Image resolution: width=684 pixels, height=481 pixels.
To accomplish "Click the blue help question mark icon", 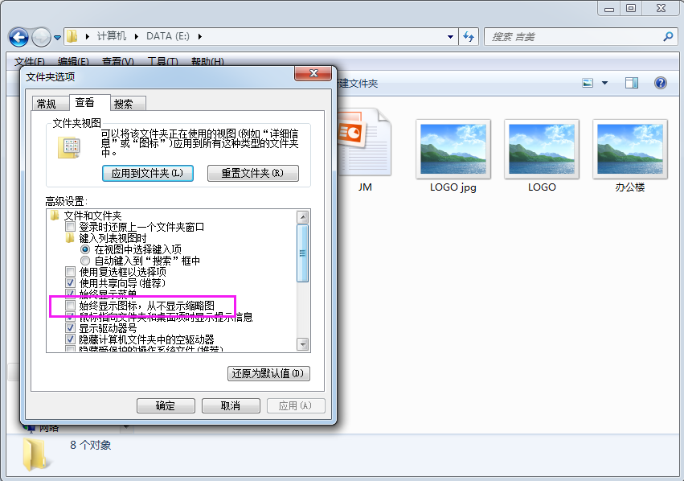I will [x=661, y=83].
